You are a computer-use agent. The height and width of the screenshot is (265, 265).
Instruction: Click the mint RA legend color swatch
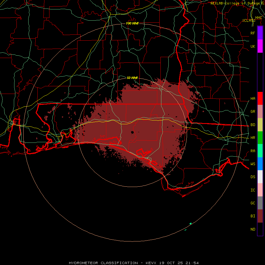point(260,151)
